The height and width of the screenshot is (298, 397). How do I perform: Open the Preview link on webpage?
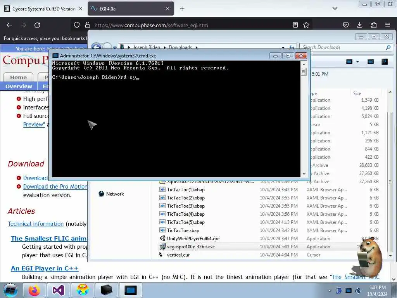[34, 125]
